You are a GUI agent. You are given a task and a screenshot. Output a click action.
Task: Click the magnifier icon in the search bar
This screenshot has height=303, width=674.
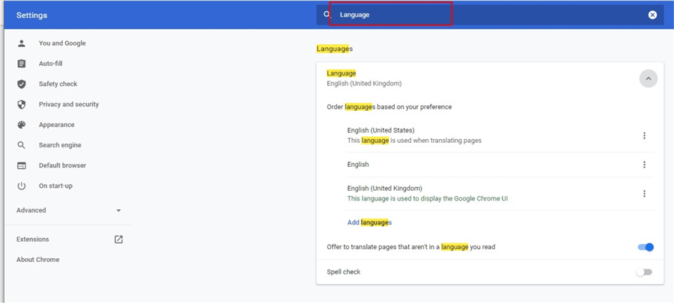click(327, 15)
